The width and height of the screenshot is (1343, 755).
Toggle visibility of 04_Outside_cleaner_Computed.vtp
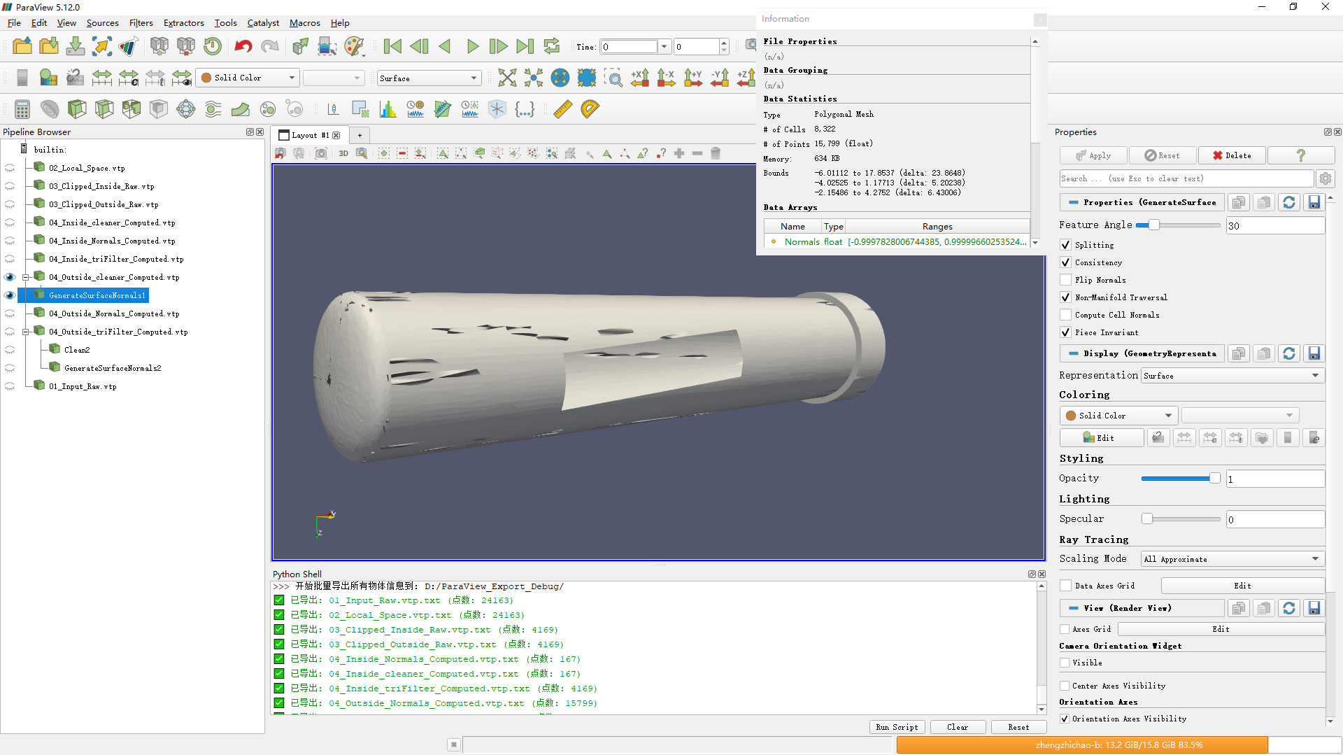click(x=10, y=277)
